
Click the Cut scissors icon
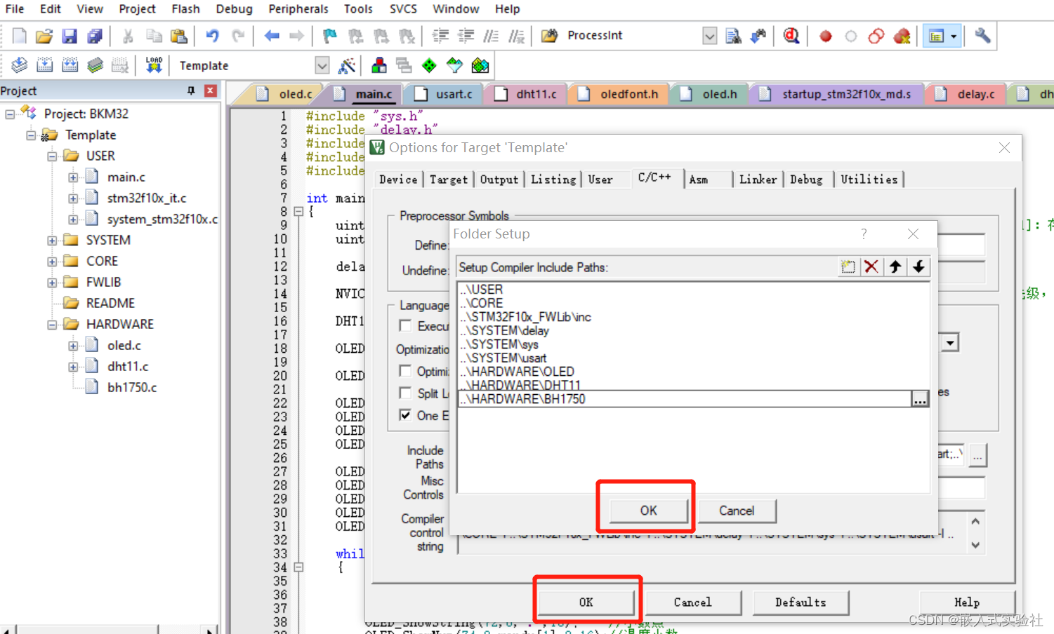click(x=128, y=36)
